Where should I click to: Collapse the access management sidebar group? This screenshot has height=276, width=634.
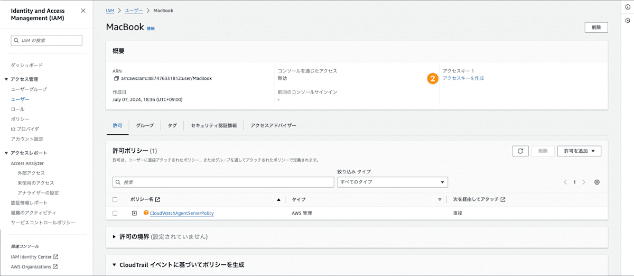pos(6,79)
